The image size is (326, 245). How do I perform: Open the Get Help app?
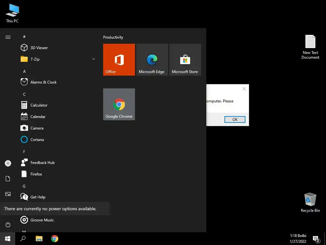pyautogui.click(x=58, y=197)
